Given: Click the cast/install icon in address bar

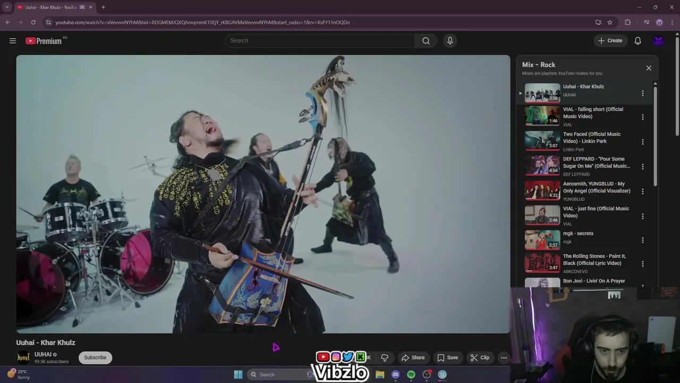Looking at the screenshot, I should (598, 22).
